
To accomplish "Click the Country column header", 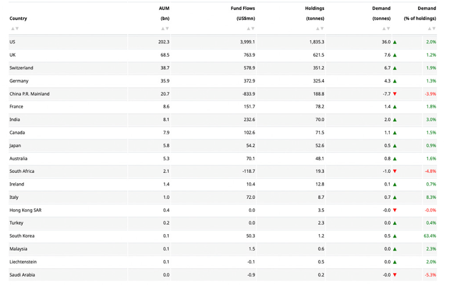I will (x=18, y=18).
